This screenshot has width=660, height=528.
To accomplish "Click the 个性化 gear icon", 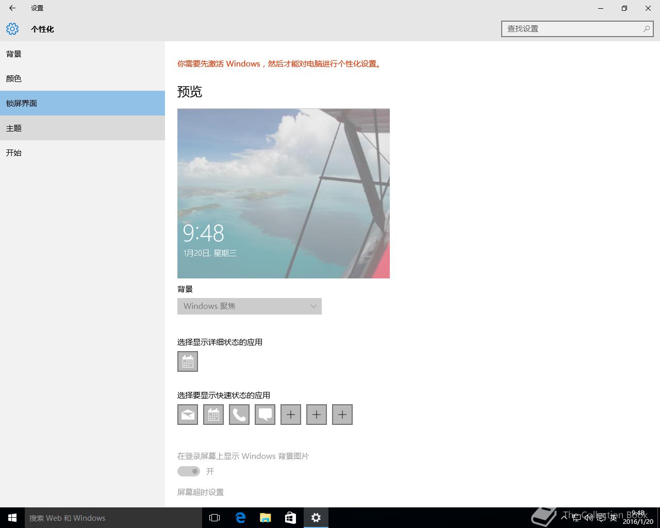I will pos(12,29).
